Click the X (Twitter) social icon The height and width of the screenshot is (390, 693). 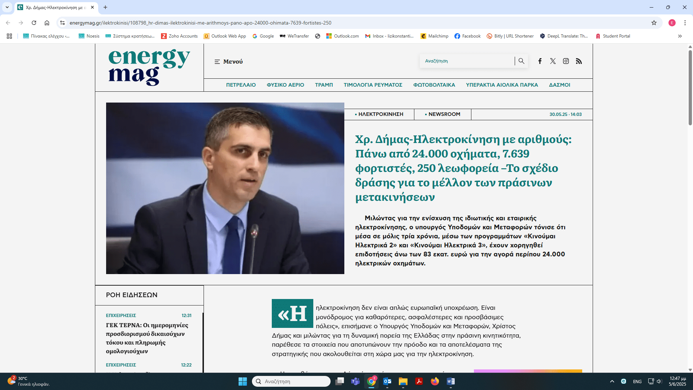click(553, 61)
